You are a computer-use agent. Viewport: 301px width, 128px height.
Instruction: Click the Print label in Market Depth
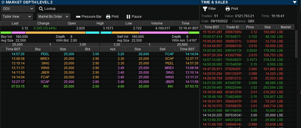point(115,17)
